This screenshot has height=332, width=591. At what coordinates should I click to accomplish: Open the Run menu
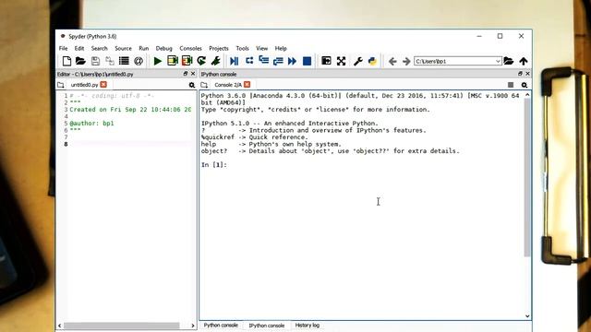click(144, 48)
